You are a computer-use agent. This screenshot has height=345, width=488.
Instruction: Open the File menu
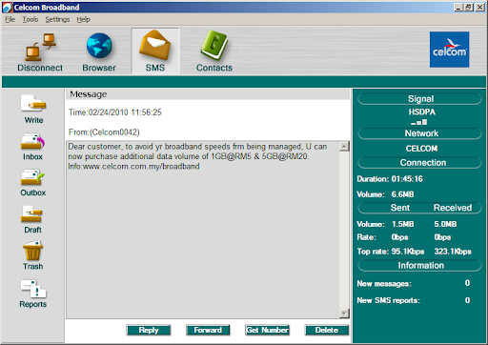tap(10, 19)
